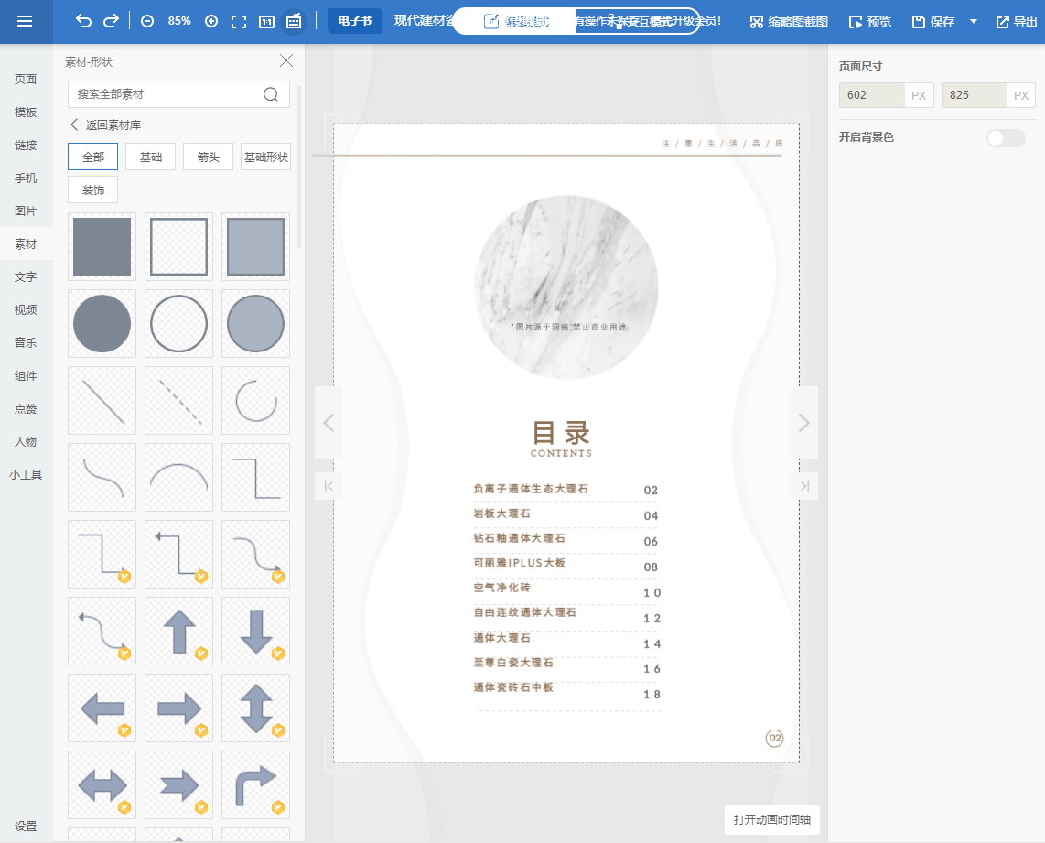1045x843 pixels.
Task: Toggle 开启背景色 background color switch
Action: tap(1005, 137)
